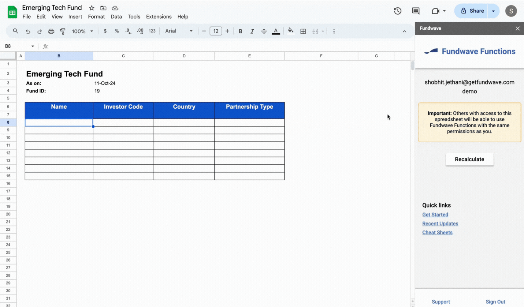Open the Help menu
Screen dimensions: 524x307
[x=183, y=17]
